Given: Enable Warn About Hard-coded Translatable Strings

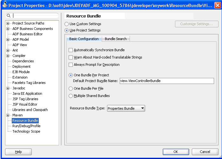Looking at the screenshot, I should point(71,57).
